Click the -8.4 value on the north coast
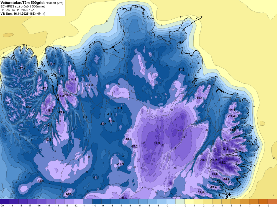 [181, 42]
